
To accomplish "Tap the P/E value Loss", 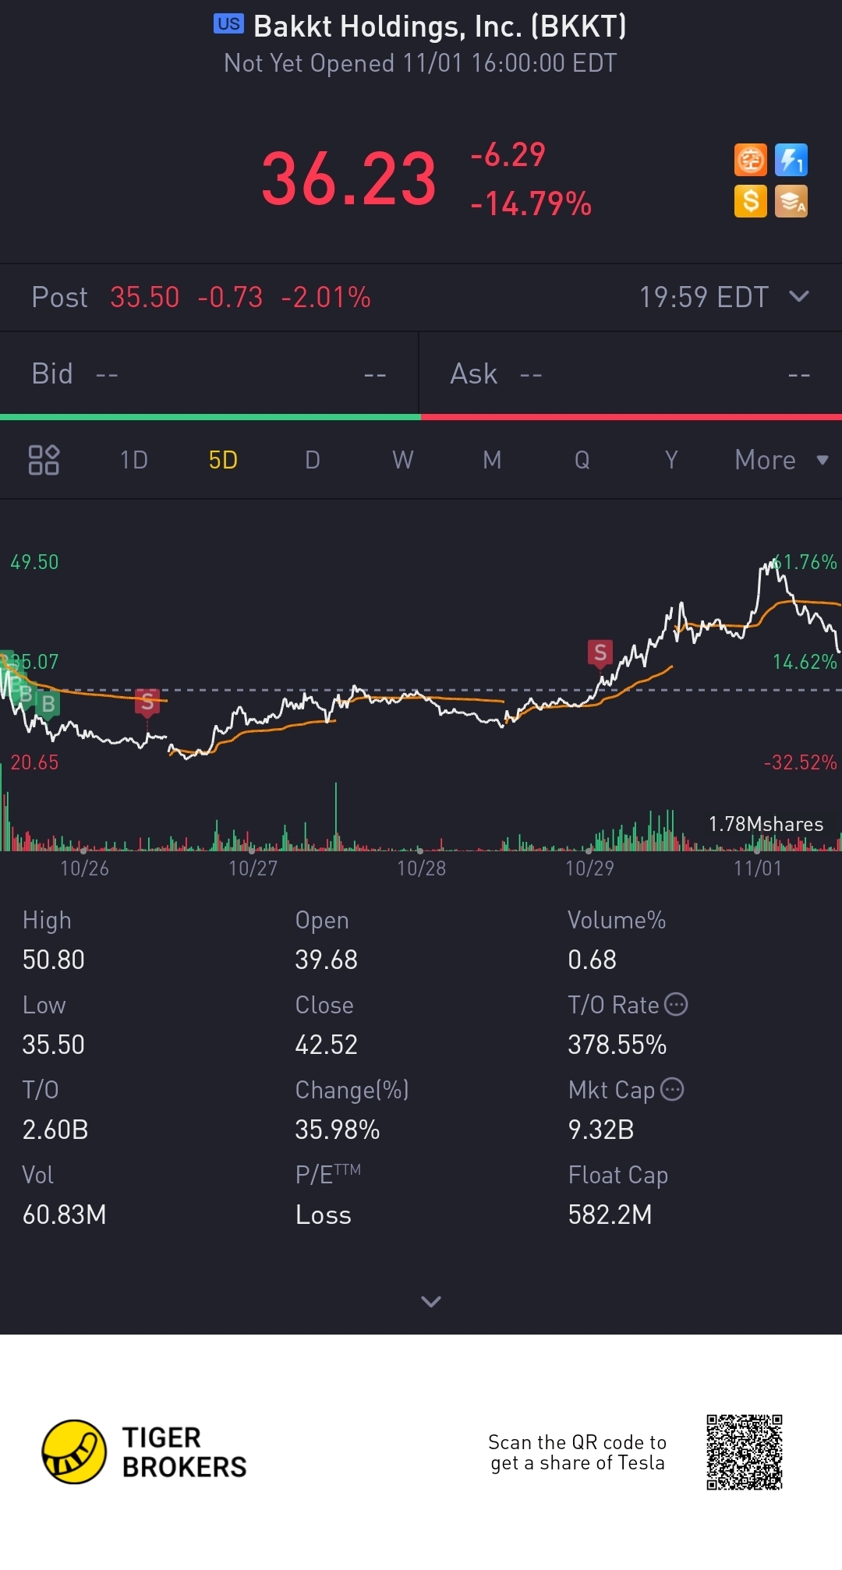I will 324,1215.
